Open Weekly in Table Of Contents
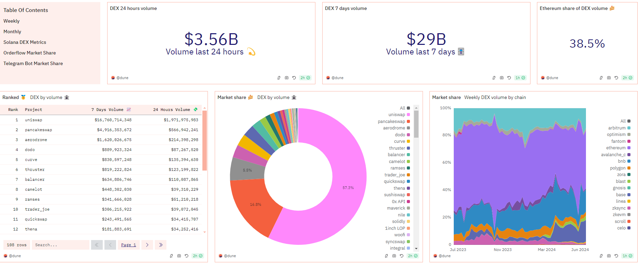The image size is (638, 263). click(x=12, y=21)
